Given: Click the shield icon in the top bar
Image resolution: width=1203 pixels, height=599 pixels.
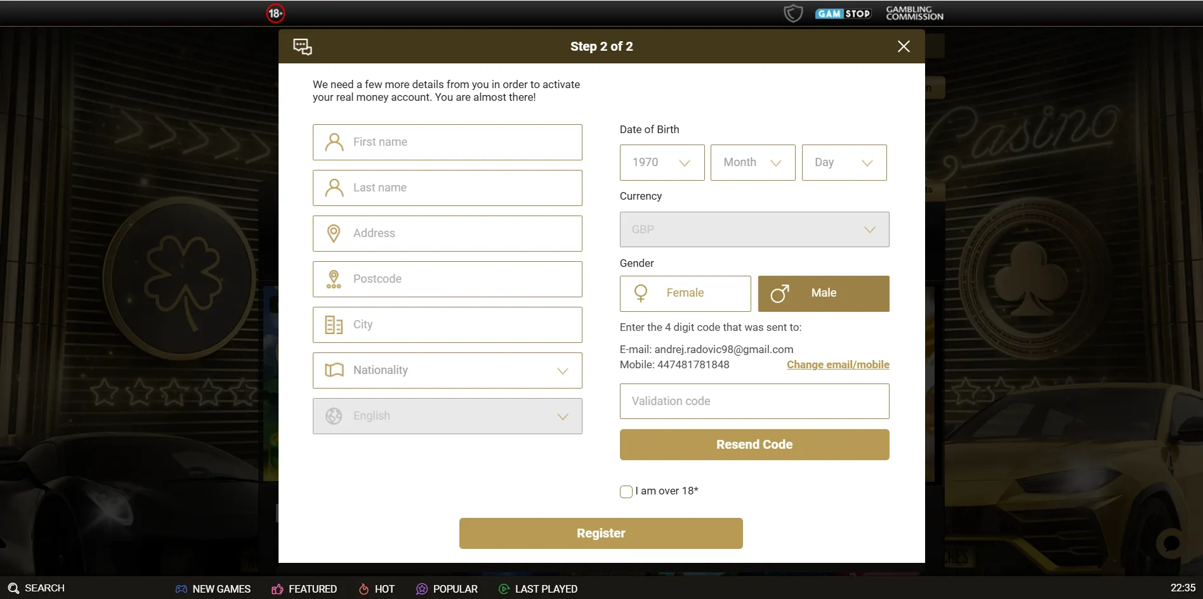Looking at the screenshot, I should (x=793, y=13).
